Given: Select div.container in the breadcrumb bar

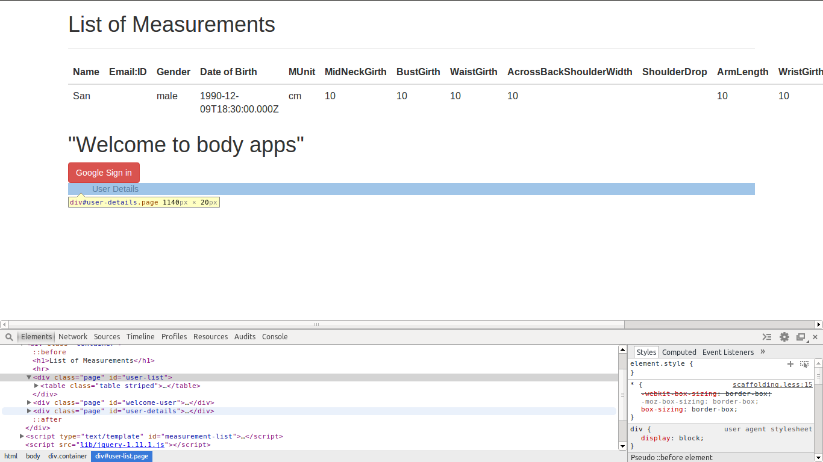Looking at the screenshot, I should tap(67, 457).
